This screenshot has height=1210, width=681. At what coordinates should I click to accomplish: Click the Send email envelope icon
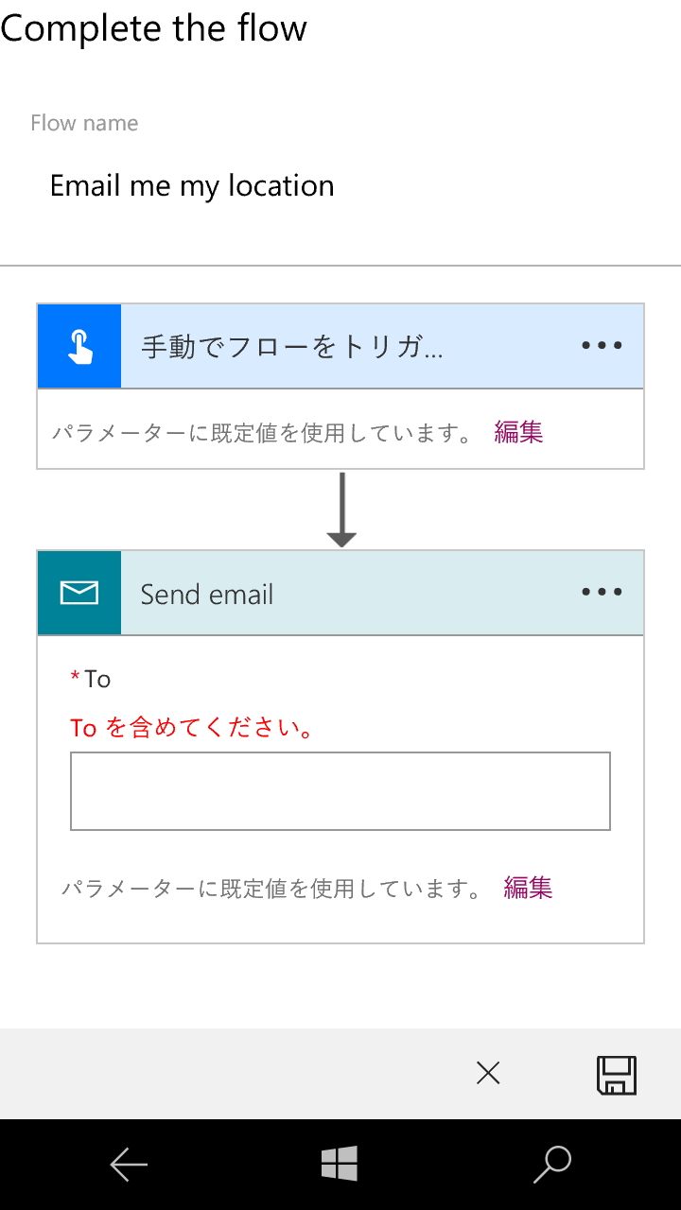click(x=79, y=593)
